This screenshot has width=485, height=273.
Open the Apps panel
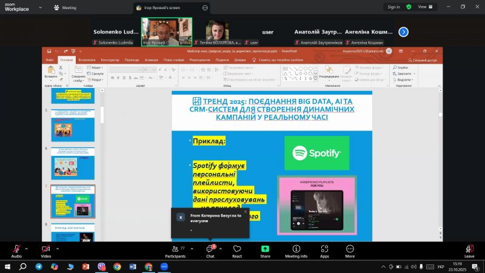pos(324,249)
